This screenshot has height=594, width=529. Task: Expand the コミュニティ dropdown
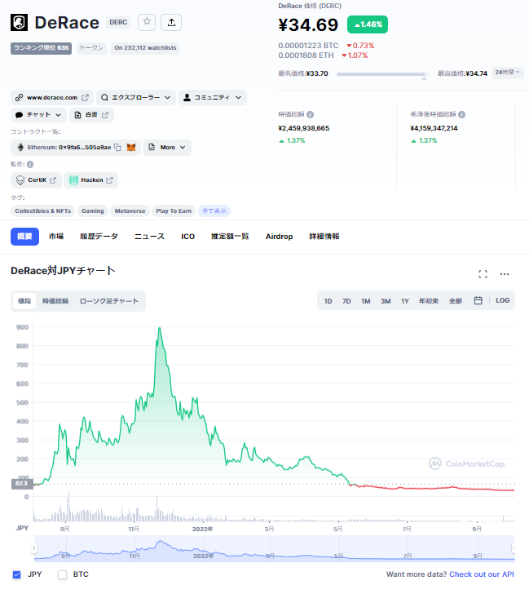212,97
